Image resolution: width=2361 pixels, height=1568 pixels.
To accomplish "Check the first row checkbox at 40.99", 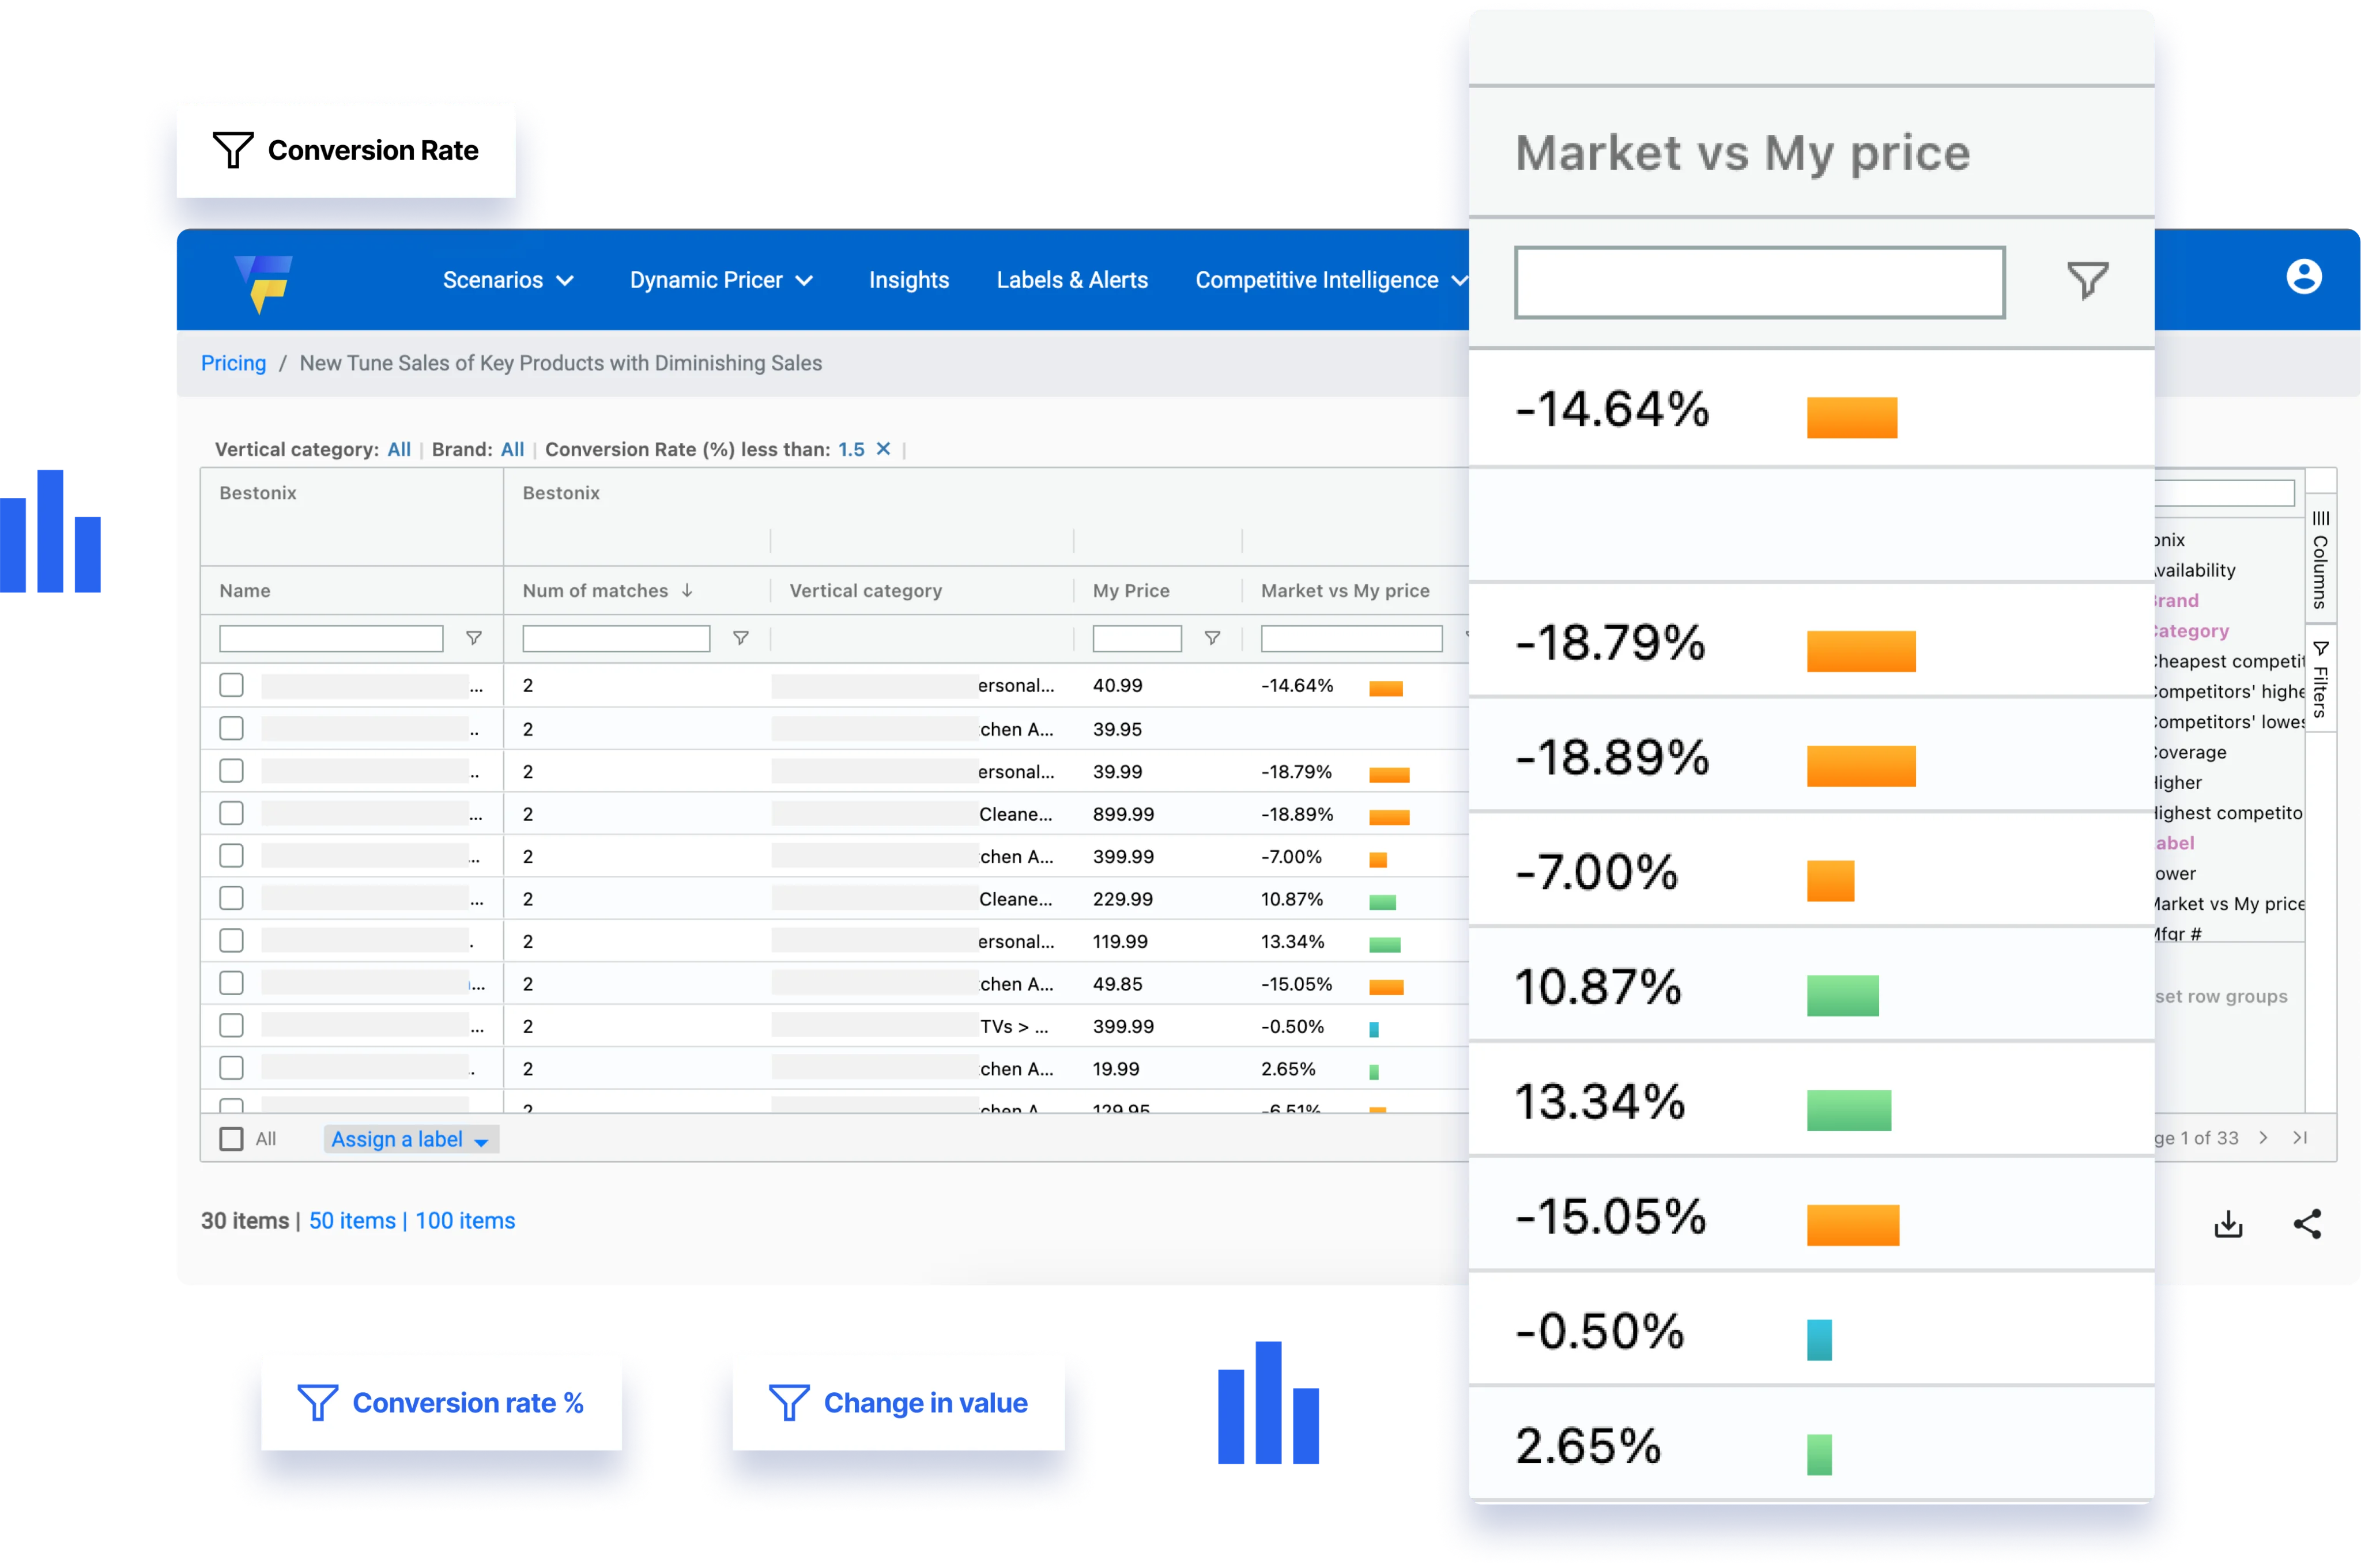I will point(231,685).
